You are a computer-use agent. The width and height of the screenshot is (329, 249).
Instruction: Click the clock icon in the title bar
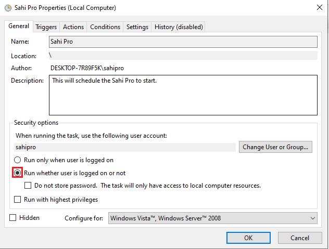pyautogui.click(x=6, y=8)
